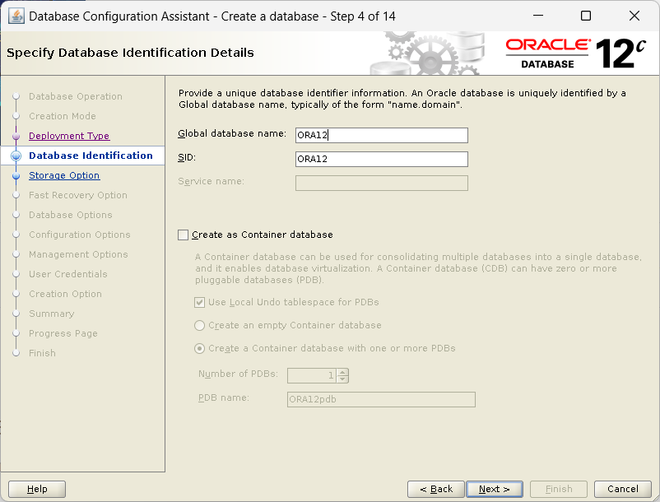Maximize the Database Configuration Assistant window

585,16
